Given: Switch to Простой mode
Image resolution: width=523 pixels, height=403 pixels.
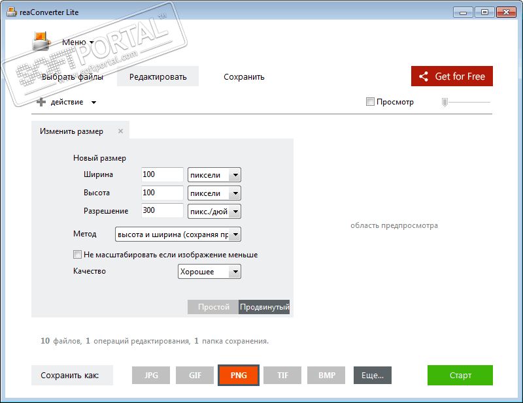Looking at the screenshot, I should [x=213, y=307].
